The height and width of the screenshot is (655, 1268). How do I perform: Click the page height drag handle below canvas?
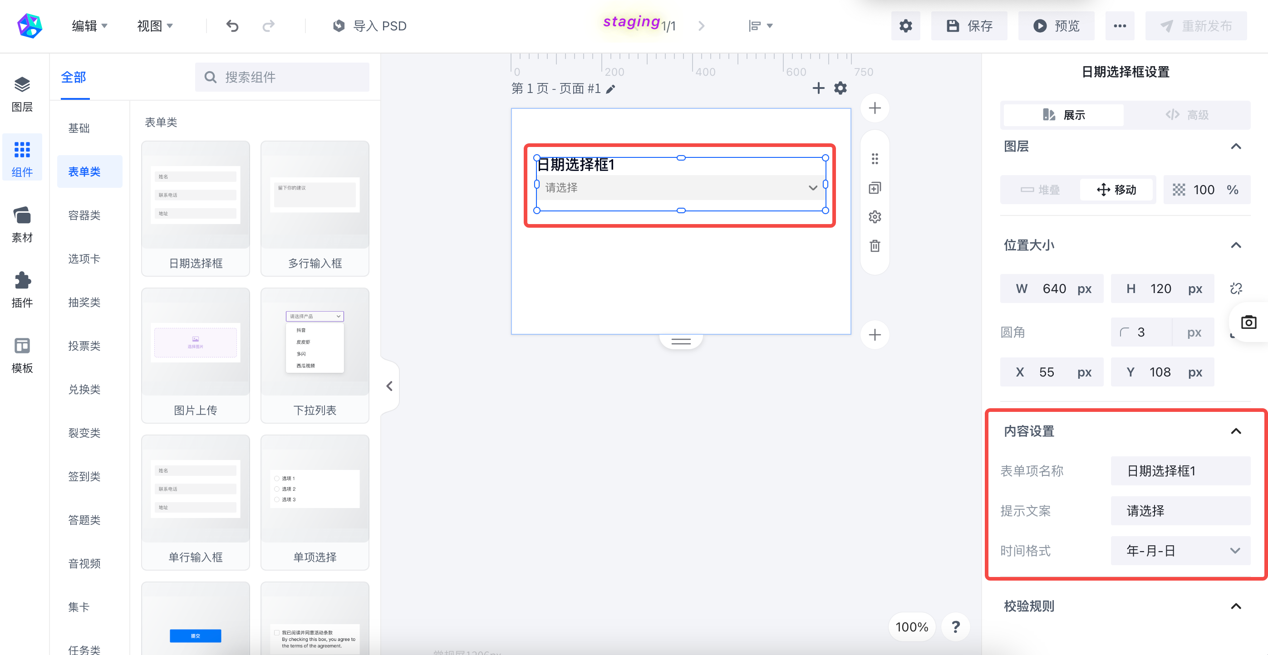click(x=681, y=341)
